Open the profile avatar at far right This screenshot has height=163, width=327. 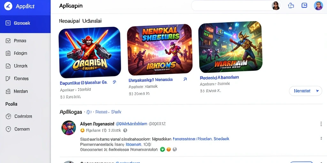point(318,6)
